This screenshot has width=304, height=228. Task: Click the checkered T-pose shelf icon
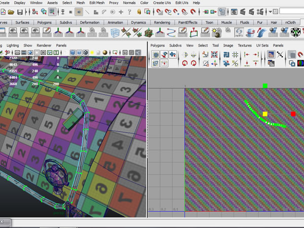click(x=295, y=32)
